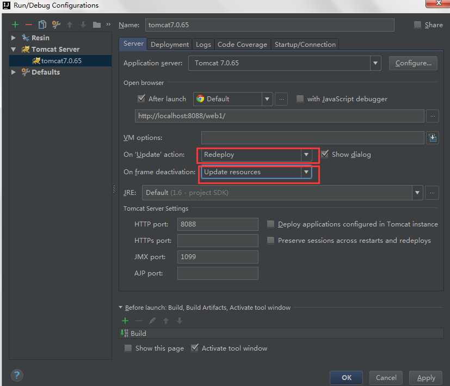Add before launch task plus icon

(125, 321)
